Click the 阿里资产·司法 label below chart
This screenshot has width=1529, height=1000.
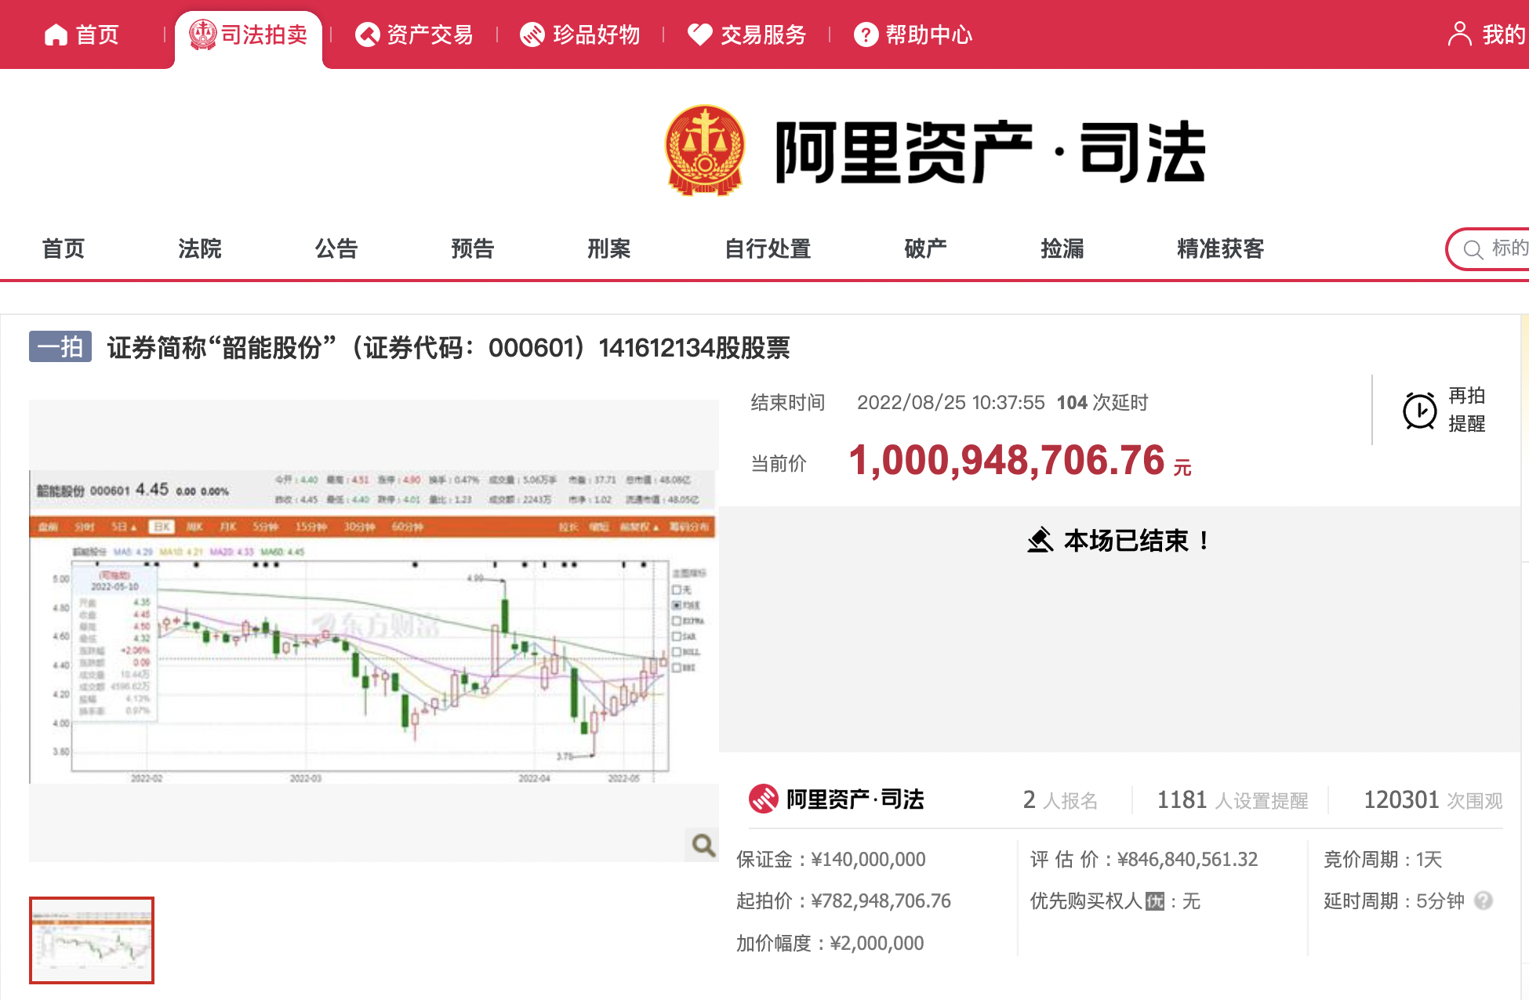(855, 799)
